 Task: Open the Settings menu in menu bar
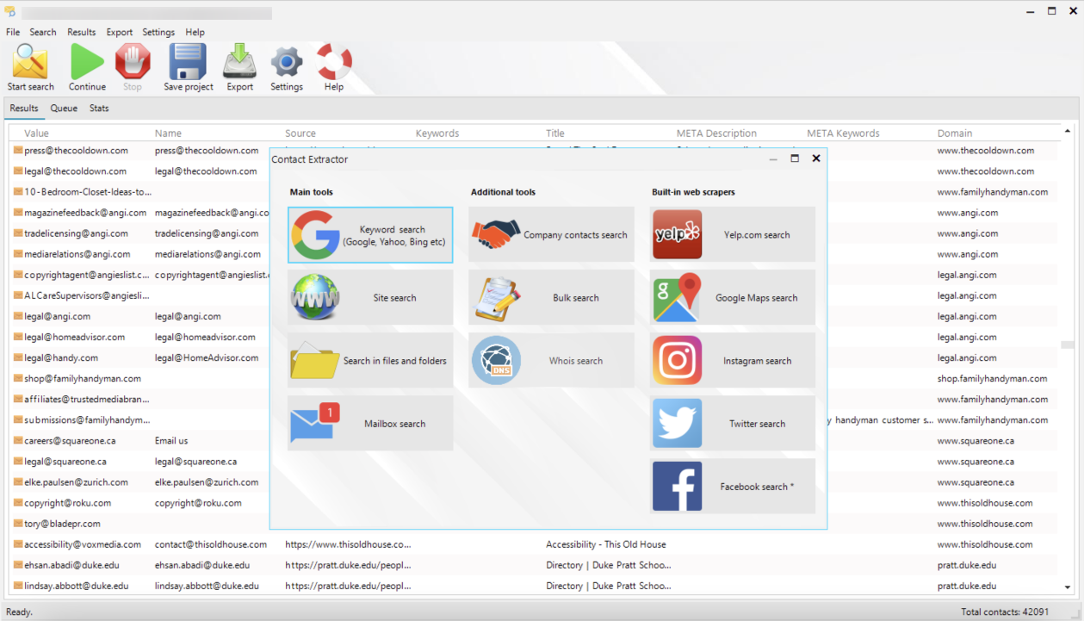(x=158, y=32)
